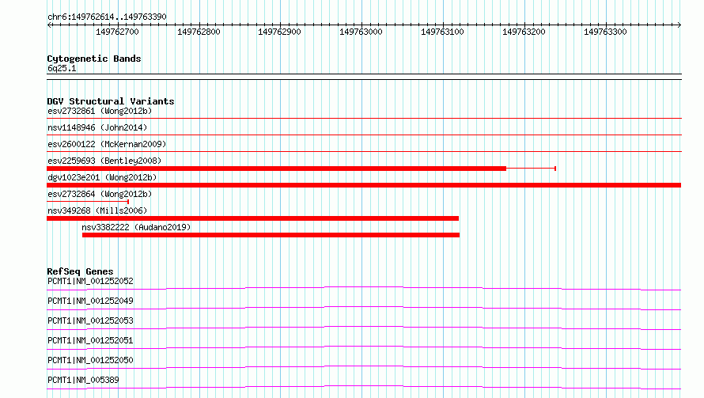Click the magenta intron line of NM_001252053

point(364,327)
